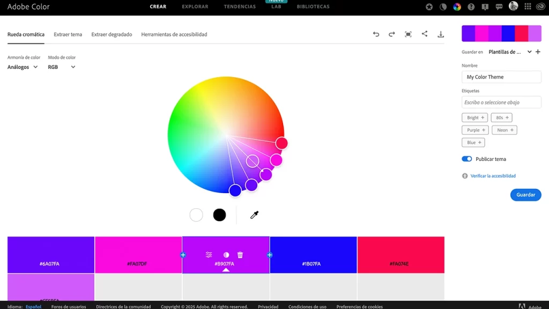
Task: Click the Nombre field with My Color Theme
Action: (x=501, y=77)
